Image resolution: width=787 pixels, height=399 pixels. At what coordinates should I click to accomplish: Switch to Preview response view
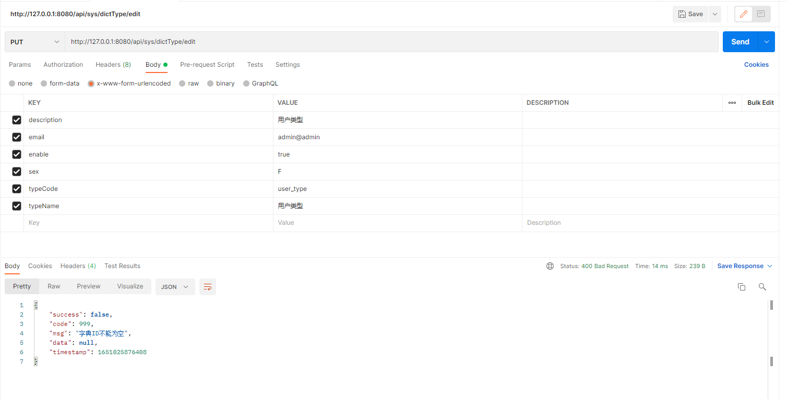89,286
